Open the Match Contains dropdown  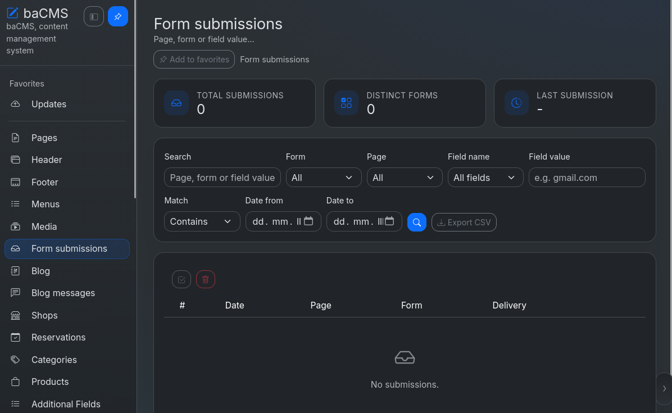202,221
